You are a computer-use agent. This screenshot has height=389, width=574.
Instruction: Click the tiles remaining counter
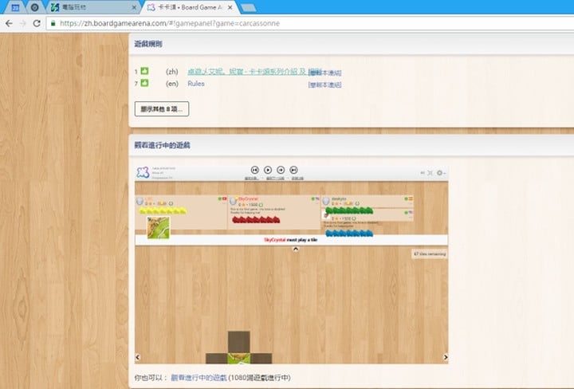[x=430, y=254]
